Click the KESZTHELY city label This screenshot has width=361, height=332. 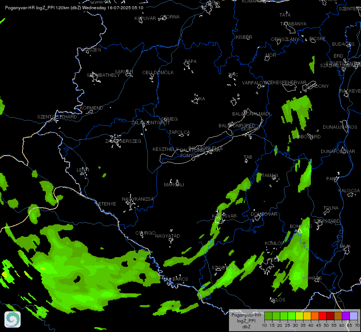(166, 149)
